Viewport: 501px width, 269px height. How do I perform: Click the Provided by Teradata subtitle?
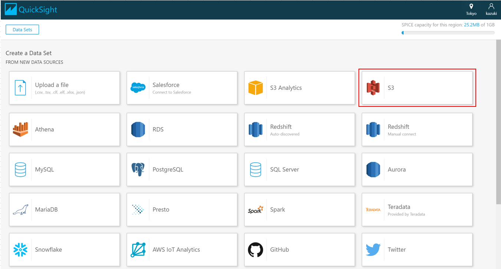point(406,214)
